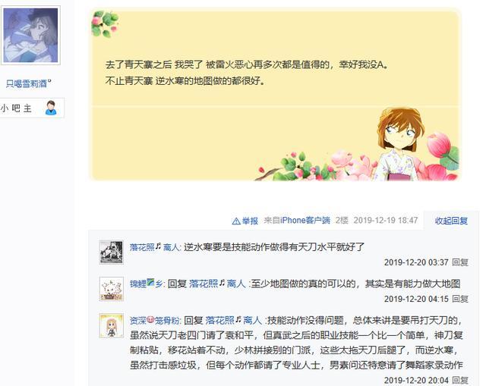This screenshot has width=486, height=386.
Task: Reply to the 03:37 comment
Action: click(x=460, y=262)
